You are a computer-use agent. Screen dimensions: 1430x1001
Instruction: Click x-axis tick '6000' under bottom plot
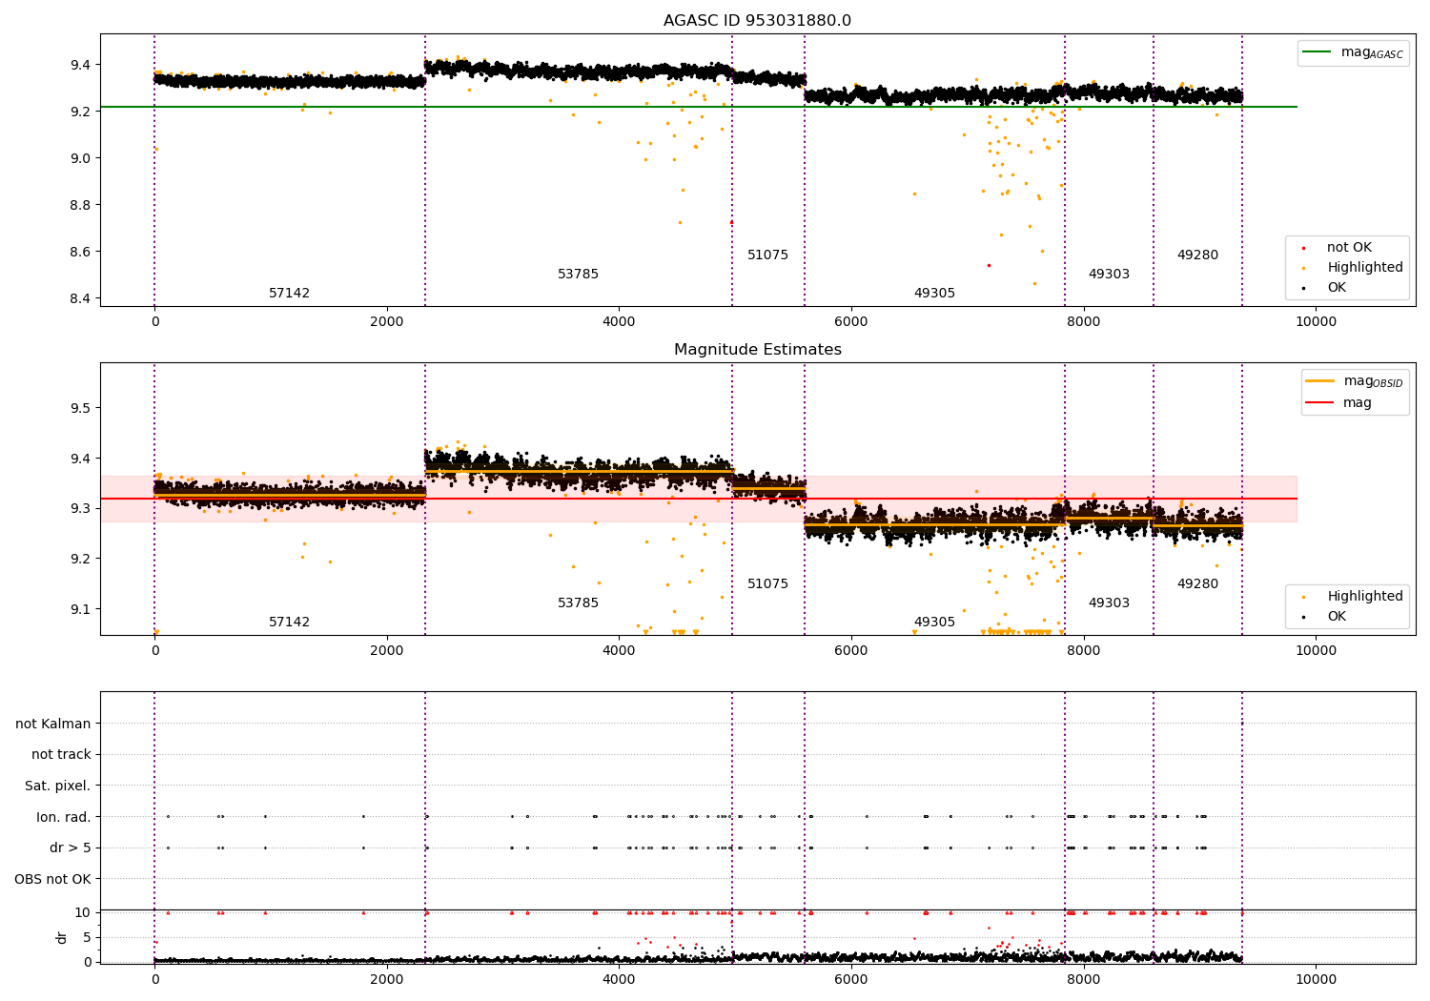(851, 980)
